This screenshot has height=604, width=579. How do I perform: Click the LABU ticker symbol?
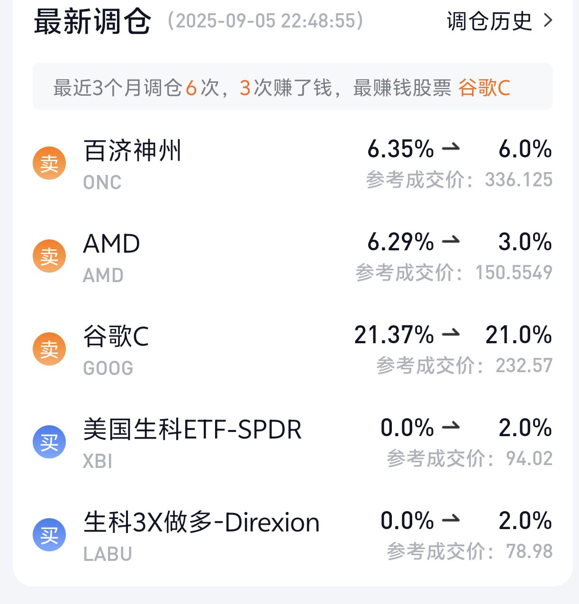[108, 554]
